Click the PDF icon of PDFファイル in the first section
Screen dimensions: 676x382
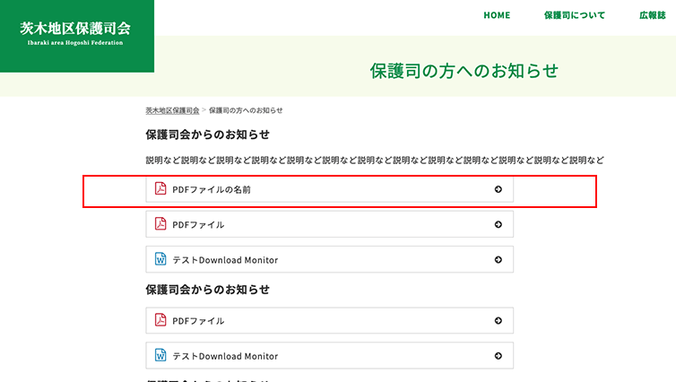tap(161, 224)
